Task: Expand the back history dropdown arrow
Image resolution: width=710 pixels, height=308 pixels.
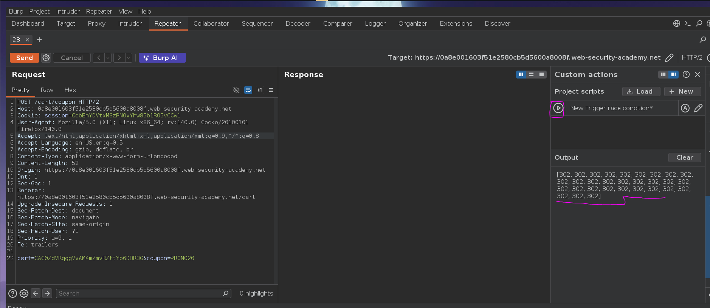Action: [x=108, y=58]
